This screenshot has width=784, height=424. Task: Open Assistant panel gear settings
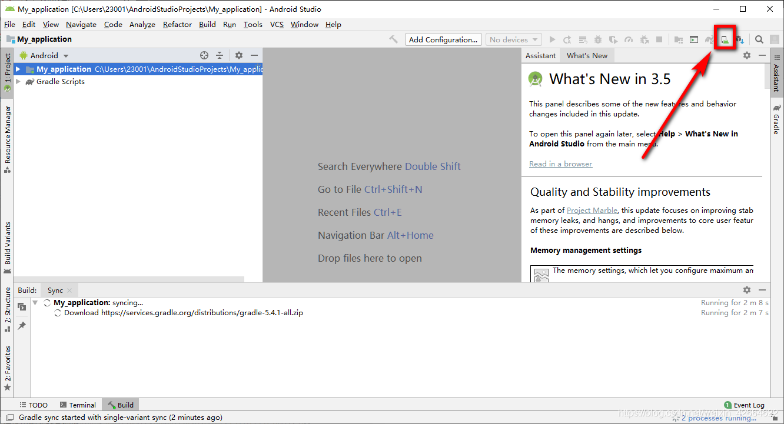point(747,55)
